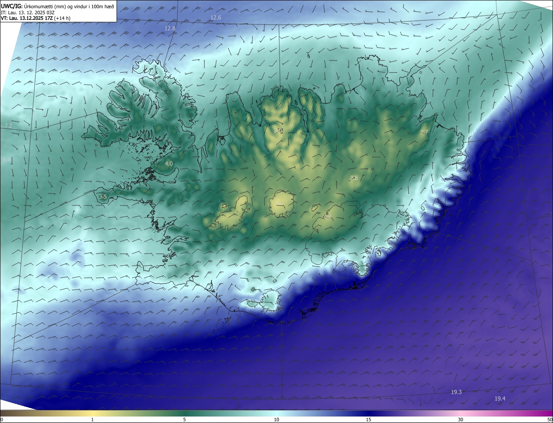Click the 10 tick label on color scale
Viewport: 553px width, 423px height.
coord(276,420)
